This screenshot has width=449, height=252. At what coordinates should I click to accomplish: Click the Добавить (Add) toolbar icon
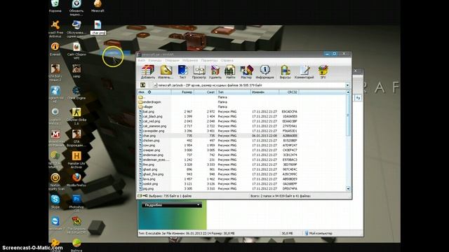[x=148, y=71]
